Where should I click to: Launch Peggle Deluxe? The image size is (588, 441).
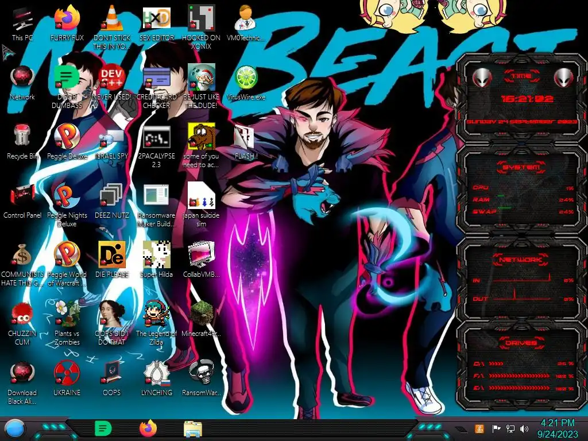(x=67, y=142)
